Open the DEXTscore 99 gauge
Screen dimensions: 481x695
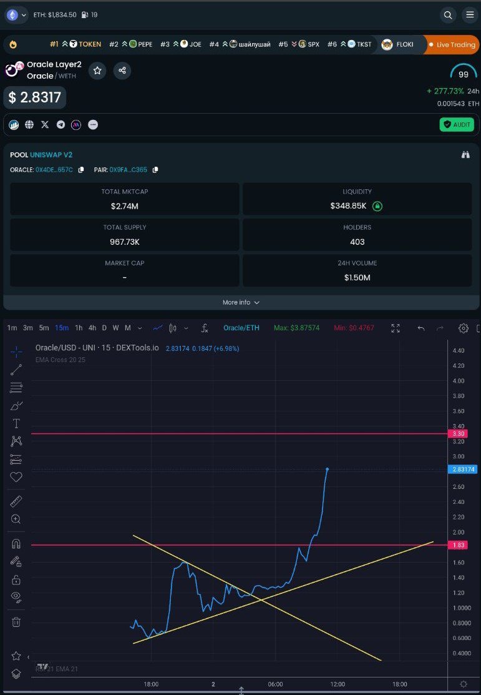pos(464,72)
